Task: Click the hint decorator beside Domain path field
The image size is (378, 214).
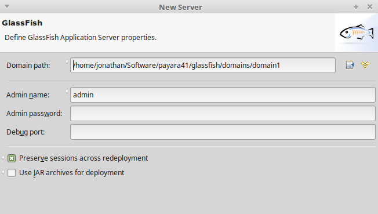Action: pyautogui.click(x=67, y=62)
